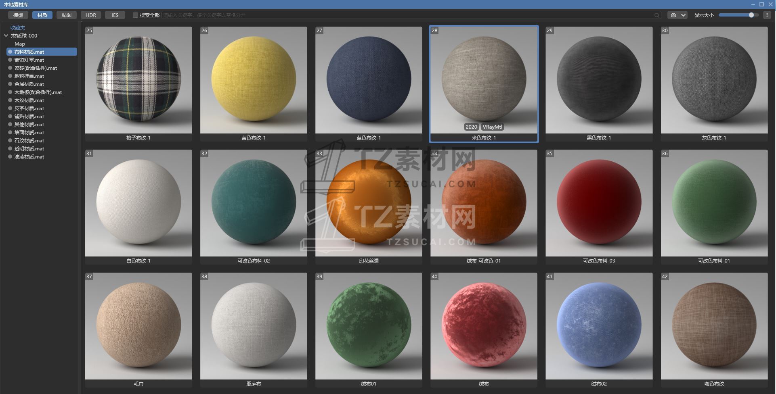The height and width of the screenshot is (394, 776).
Task: Select the 绒布01 green velvet thumbnail
Action: click(x=369, y=326)
